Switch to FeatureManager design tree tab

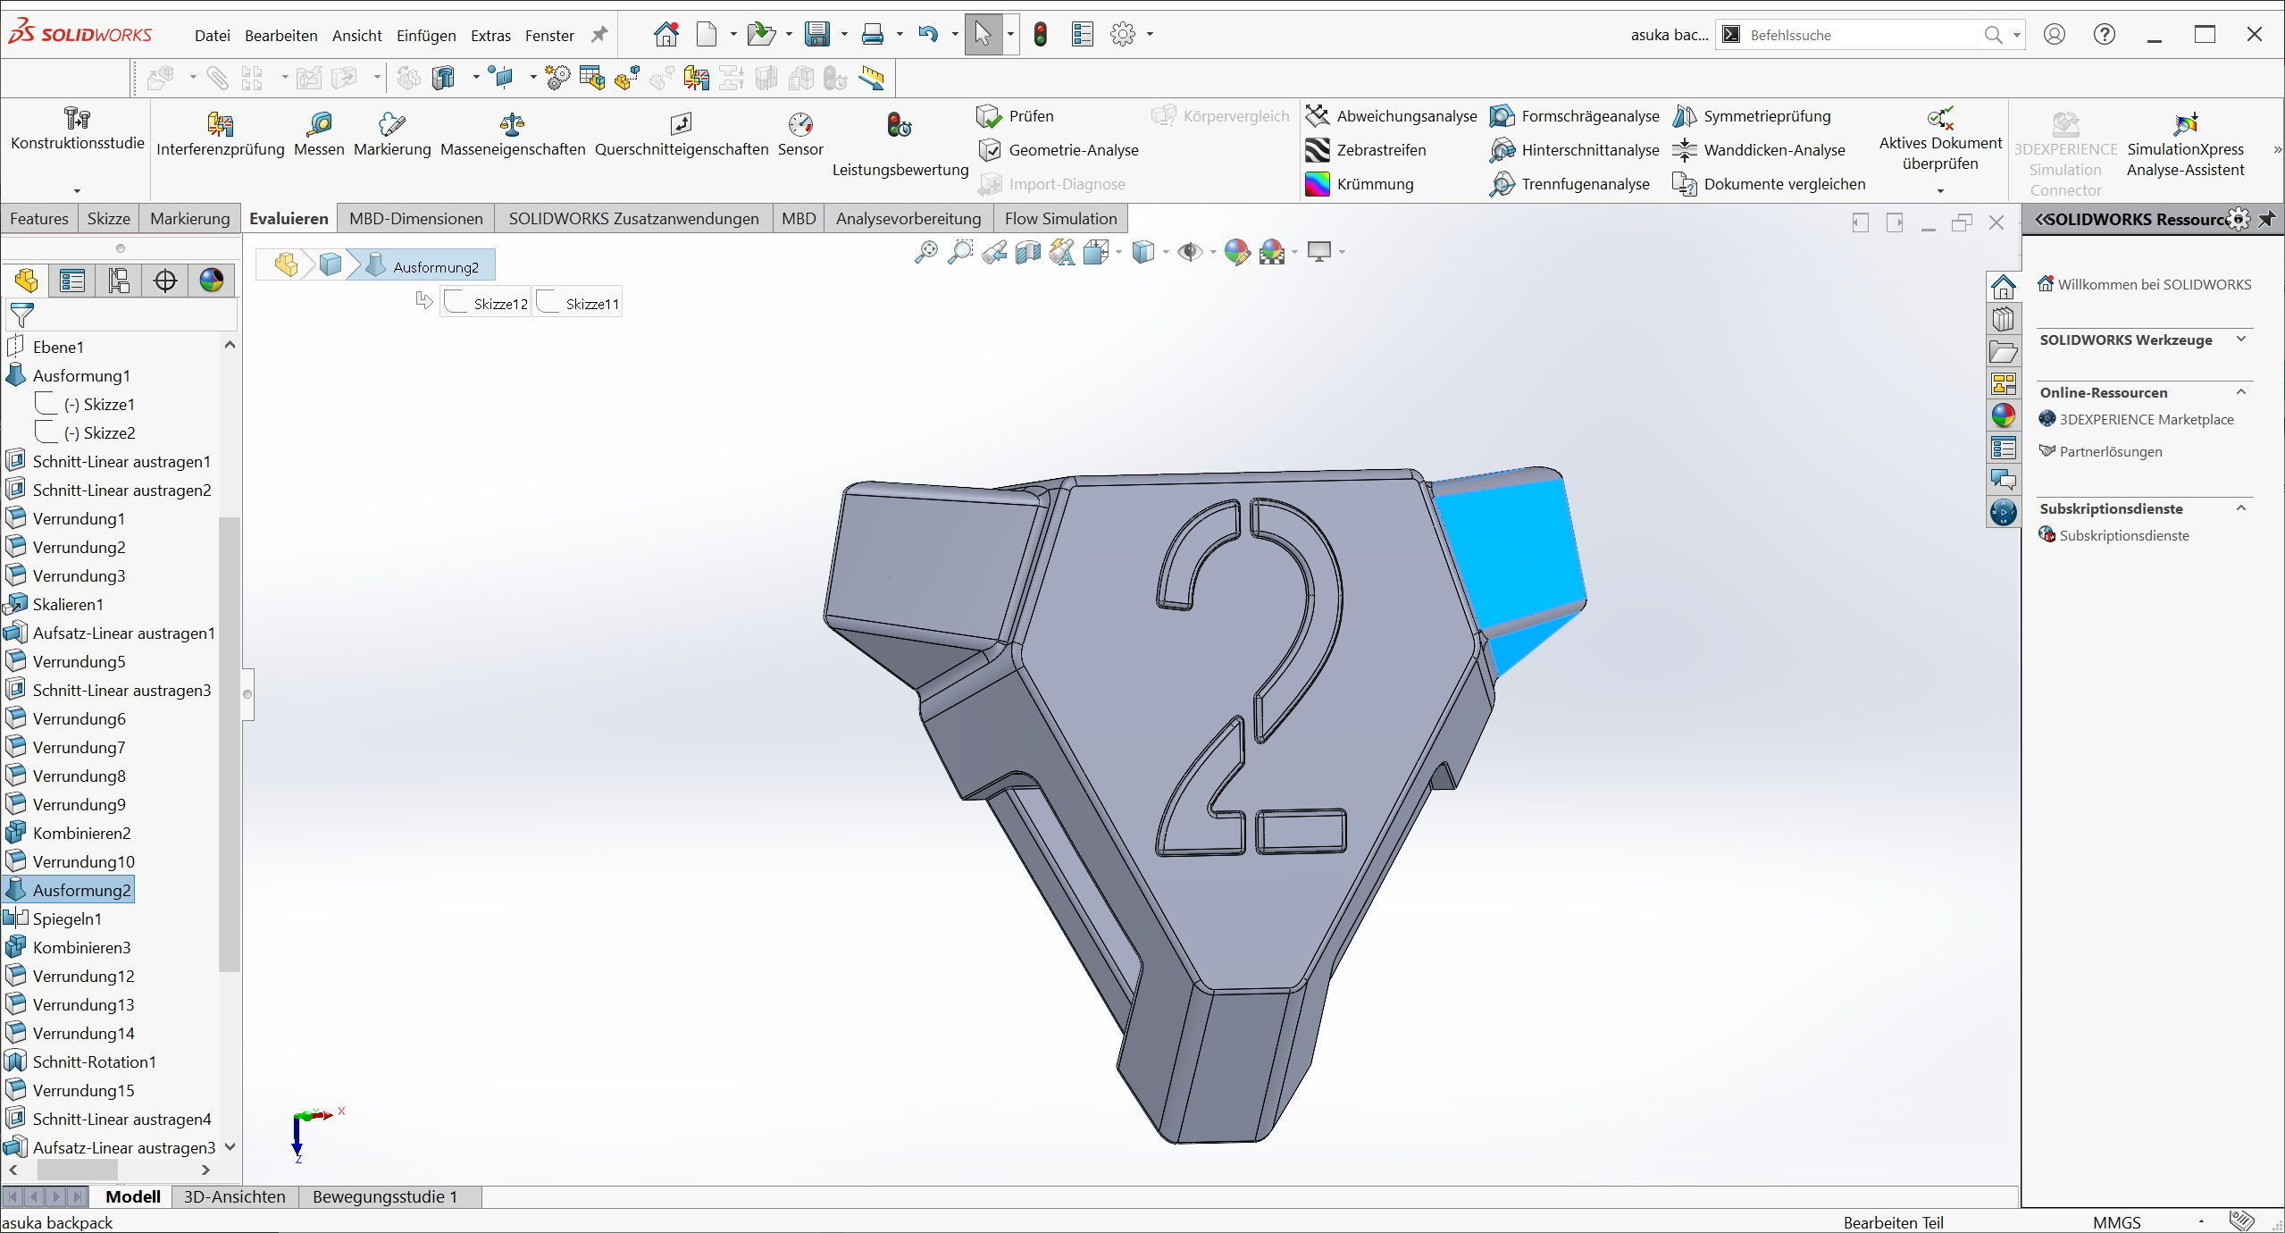[26, 281]
